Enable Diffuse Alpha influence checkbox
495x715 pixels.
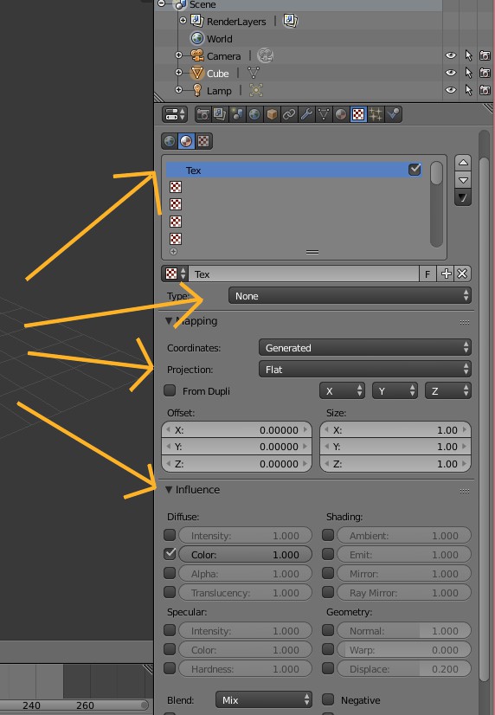point(170,573)
